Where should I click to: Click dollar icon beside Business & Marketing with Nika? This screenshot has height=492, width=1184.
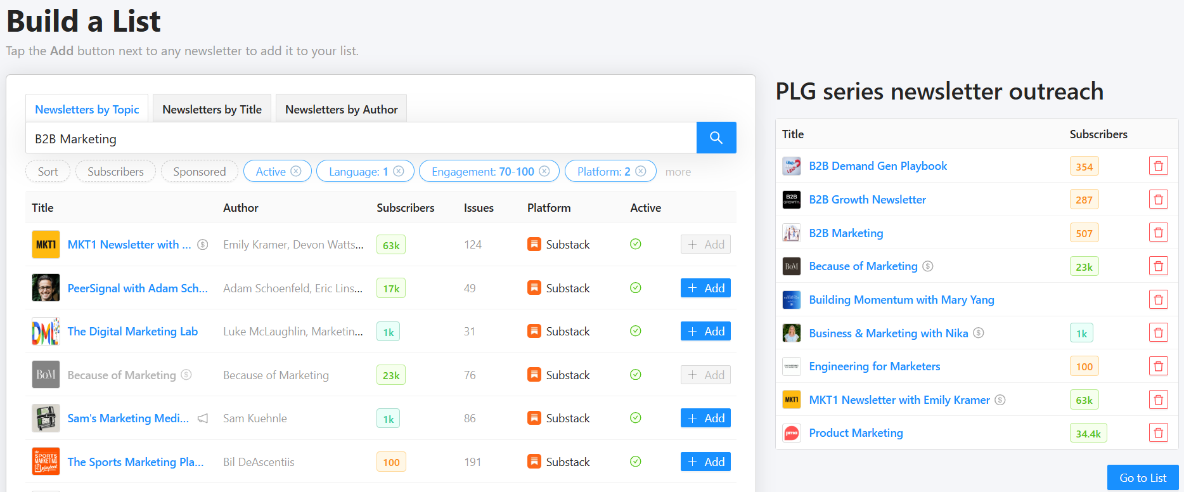coord(979,333)
